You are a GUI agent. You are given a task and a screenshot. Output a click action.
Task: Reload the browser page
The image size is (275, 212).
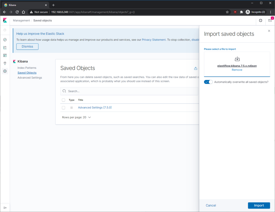[x=17, y=12]
